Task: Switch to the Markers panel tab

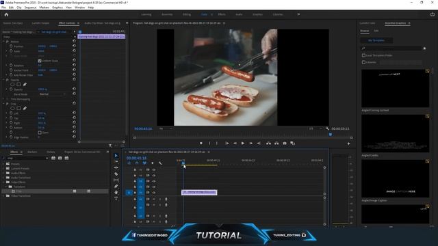Action: pyautogui.click(x=32, y=152)
